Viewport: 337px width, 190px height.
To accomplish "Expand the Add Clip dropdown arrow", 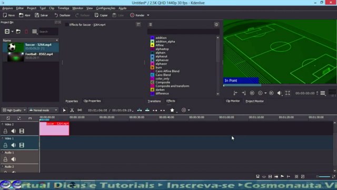I will click(x=12, y=32).
